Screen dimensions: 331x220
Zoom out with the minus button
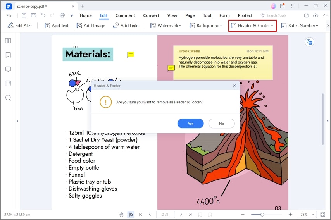(243, 215)
